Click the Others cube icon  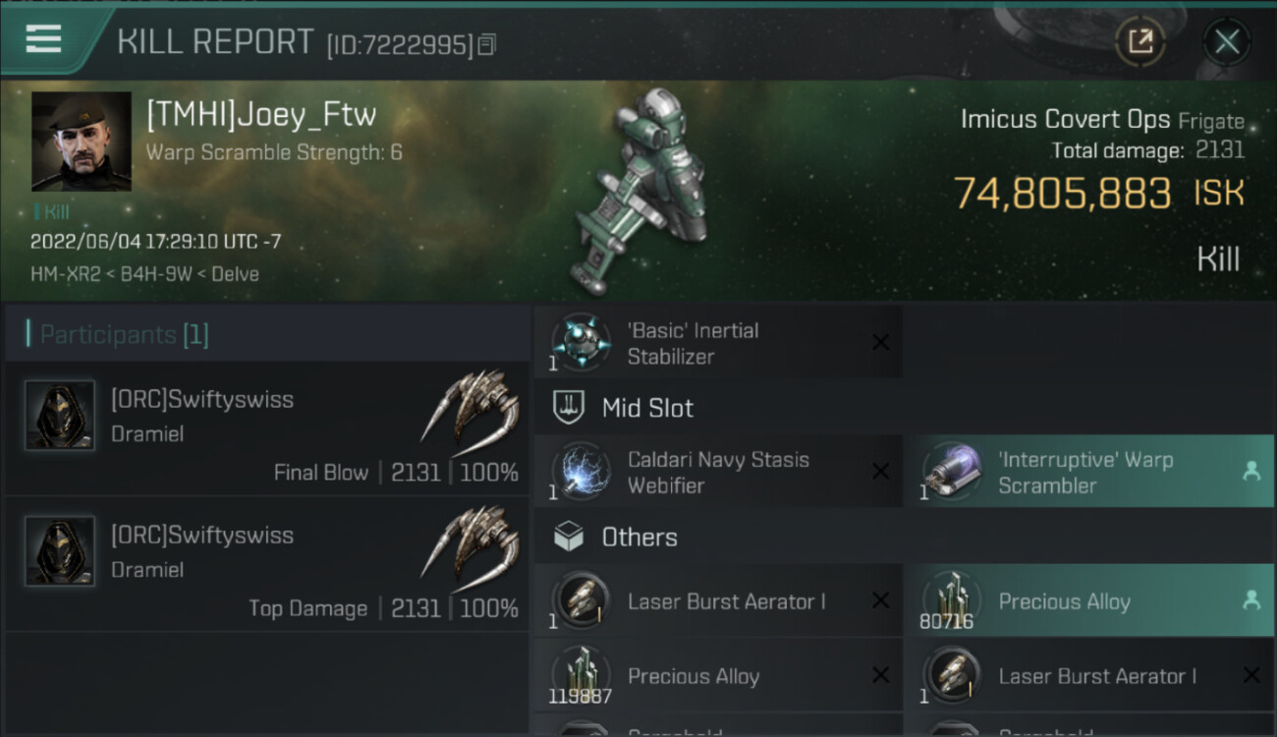(569, 537)
